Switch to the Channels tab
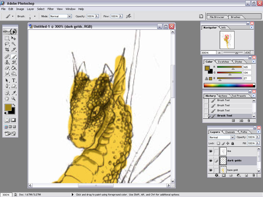263x197 pixels. coord(230,132)
